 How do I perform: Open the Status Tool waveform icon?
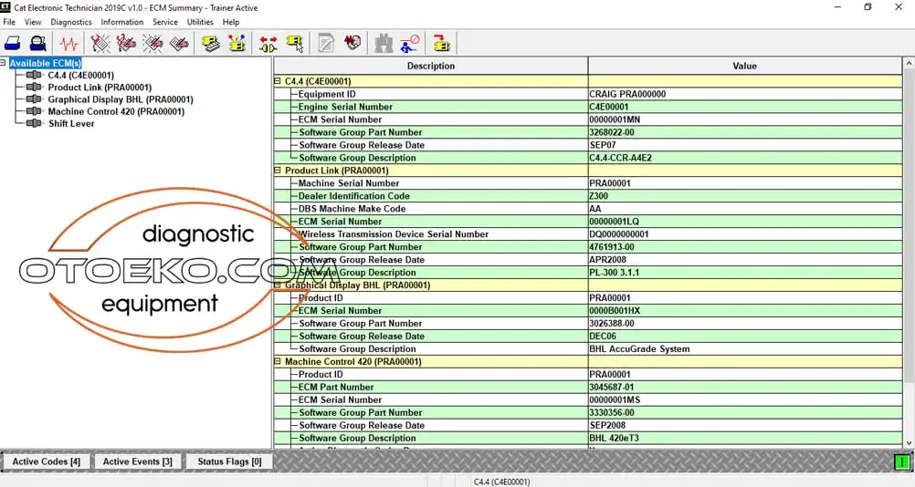68,43
